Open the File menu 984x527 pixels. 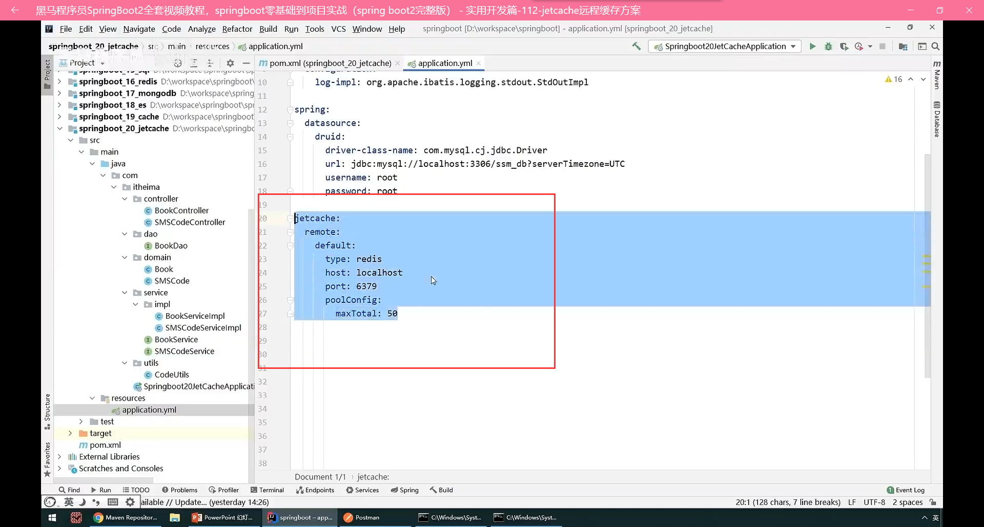pos(66,29)
